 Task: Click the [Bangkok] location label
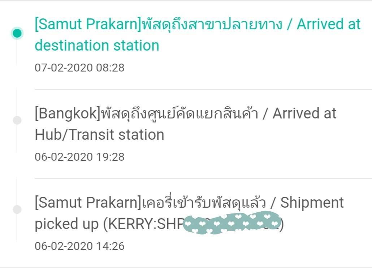pos(68,114)
